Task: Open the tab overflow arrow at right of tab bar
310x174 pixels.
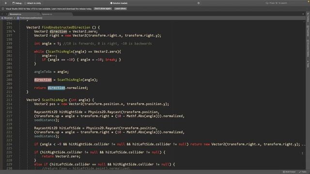Action: click(303, 14)
